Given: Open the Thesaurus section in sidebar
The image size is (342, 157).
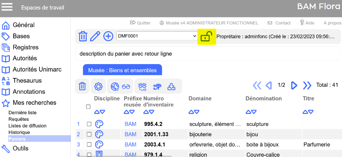Looking at the screenshot, I should tap(27, 80).
